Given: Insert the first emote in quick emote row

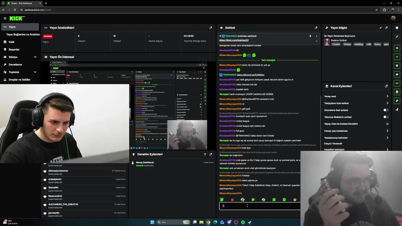Looking at the screenshot, I should pyautogui.click(x=222, y=200).
